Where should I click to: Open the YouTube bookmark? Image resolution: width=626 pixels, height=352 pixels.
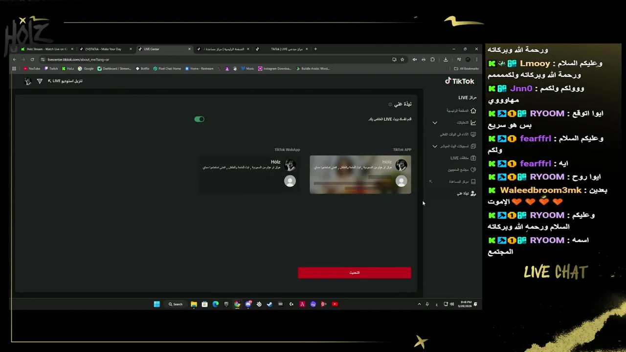[x=32, y=68]
